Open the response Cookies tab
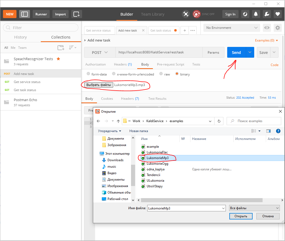The height and width of the screenshot is (241, 285). point(107,99)
